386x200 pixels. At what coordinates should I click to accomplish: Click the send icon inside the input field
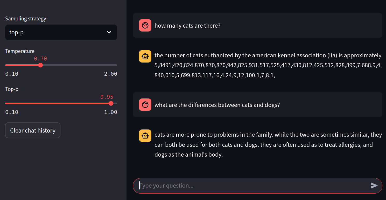(374, 185)
